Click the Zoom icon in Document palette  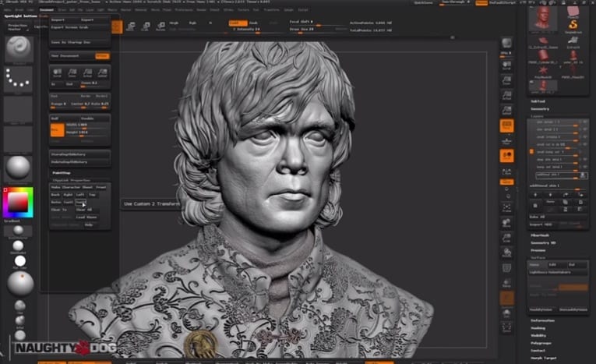(x=72, y=72)
